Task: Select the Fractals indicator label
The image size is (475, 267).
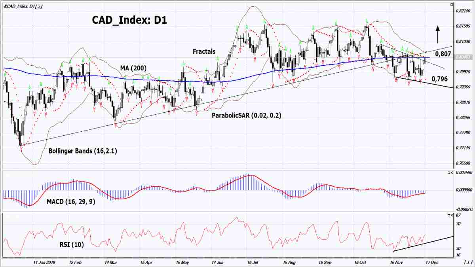Action: [x=204, y=51]
